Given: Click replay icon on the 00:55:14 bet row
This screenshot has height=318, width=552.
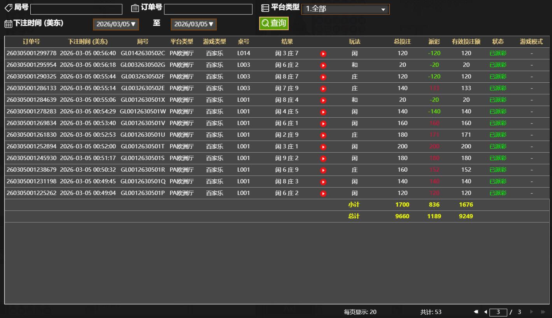Looking at the screenshot, I should [x=323, y=89].
